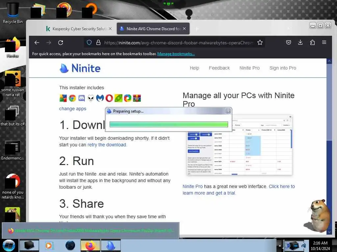Click the forward navigation arrow
337x252 pixels.
[x=49, y=42]
